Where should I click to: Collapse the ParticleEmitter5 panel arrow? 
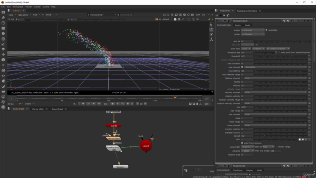(217, 21)
